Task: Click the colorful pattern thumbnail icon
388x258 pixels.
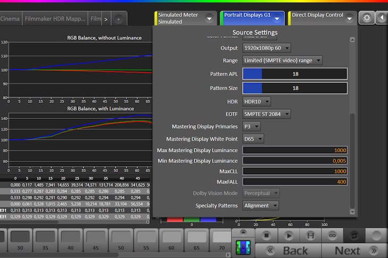Action: tap(242, 247)
